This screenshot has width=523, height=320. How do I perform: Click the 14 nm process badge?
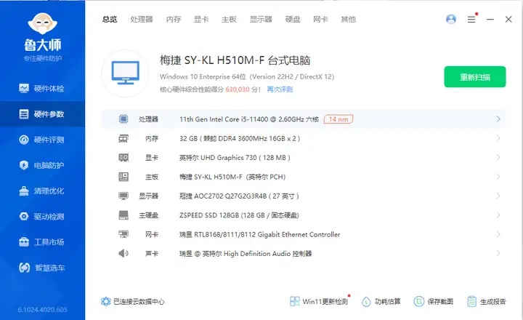338,119
